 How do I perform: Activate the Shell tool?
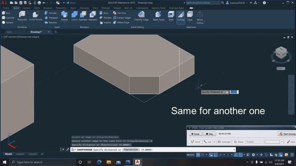coord(171,16)
